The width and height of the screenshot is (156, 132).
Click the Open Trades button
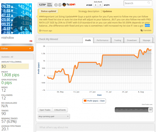(x=45, y=110)
